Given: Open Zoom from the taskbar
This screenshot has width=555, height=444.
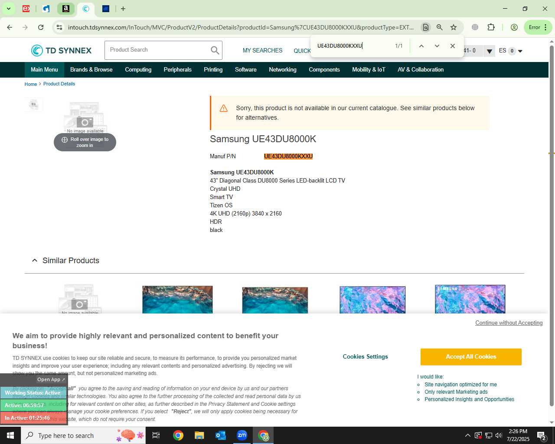Looking at the screenshot, I should pos(242,435).
